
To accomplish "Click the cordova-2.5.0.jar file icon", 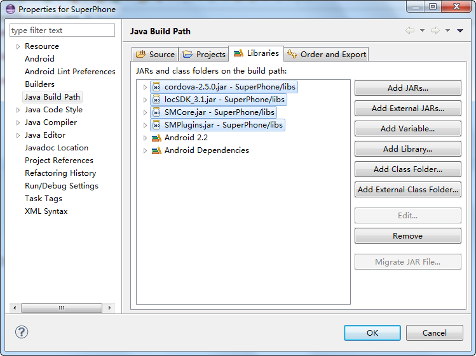I will point(156,87).
